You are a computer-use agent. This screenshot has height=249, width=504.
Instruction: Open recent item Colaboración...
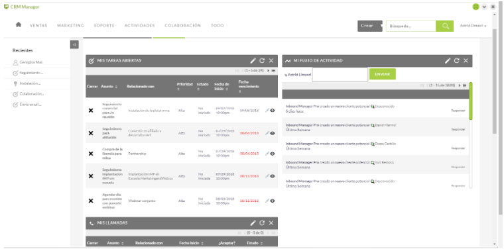click(x=32, y=94)
